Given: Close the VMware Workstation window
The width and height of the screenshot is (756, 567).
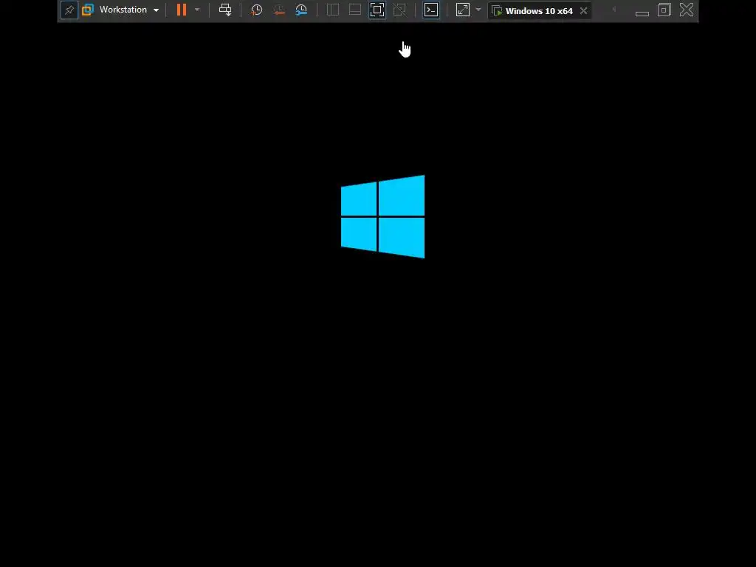Looking at the screenshot, I should click(687, 10).
